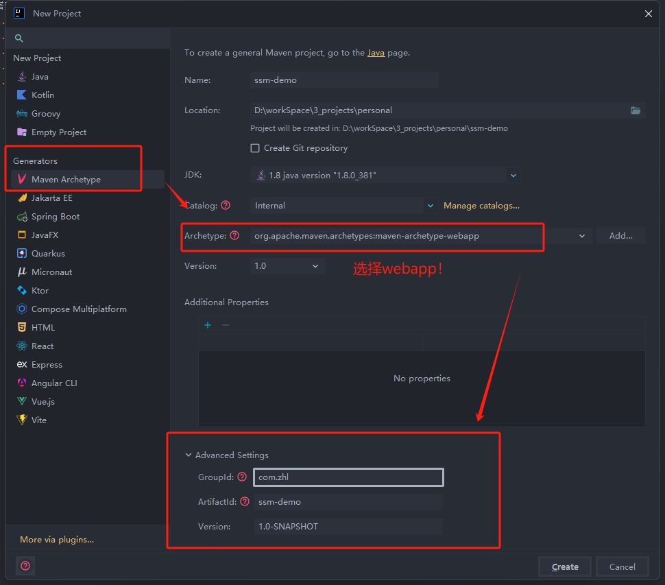The width and height of the screenshot is (665, 585).
Task: Open the JDK version dropdown
Action: (513, 176)
